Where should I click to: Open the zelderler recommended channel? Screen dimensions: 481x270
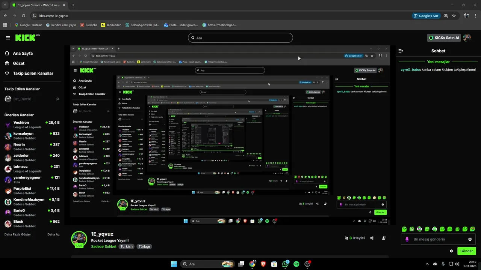point(32,157)
